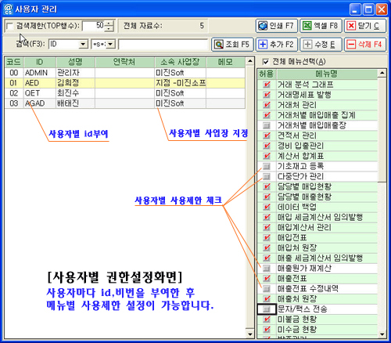
Task: Toggle the 전체 메뉴선택(A) checkbox
Action: 265,62
